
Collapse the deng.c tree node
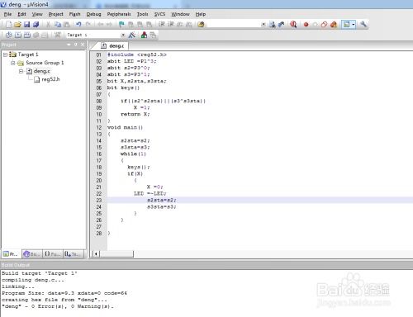[21, 71]
